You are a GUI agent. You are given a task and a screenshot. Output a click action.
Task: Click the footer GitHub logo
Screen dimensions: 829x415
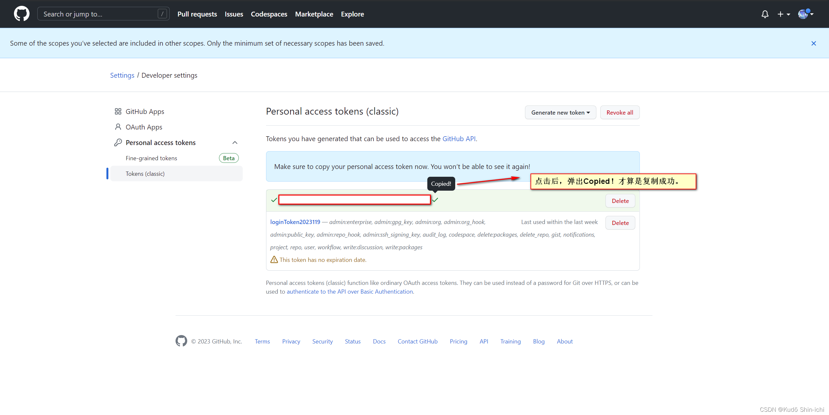(181, 341)
